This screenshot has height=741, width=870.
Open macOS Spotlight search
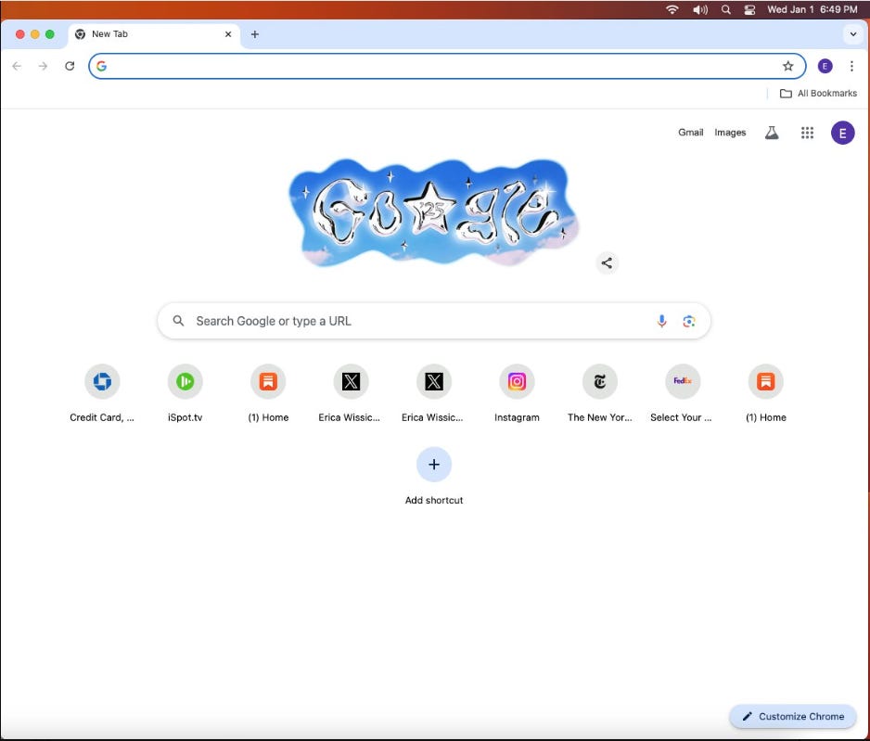725,9
